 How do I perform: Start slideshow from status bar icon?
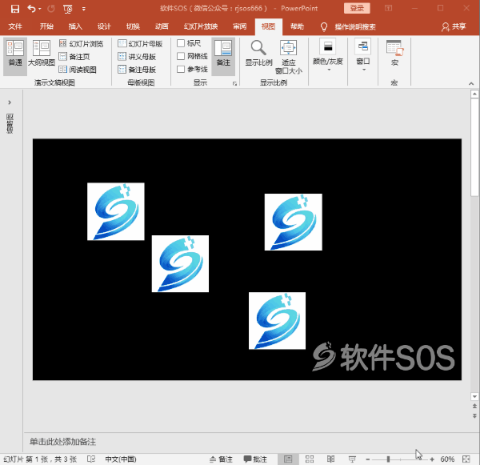click(x=352, y=459)
